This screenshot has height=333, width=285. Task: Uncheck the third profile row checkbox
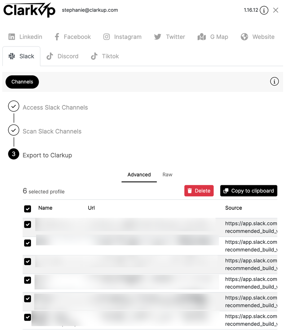(x=28, y=262)
